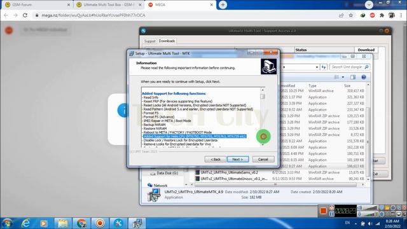Click the setup wizard computer icon
The width and height of the screenshot is (407, 229).
(x=268, y=66)
